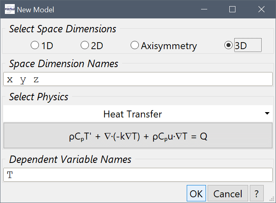Click the space dimension names field with x y z
This screenshot has width=276, height=203.
(x=138, y=79)
